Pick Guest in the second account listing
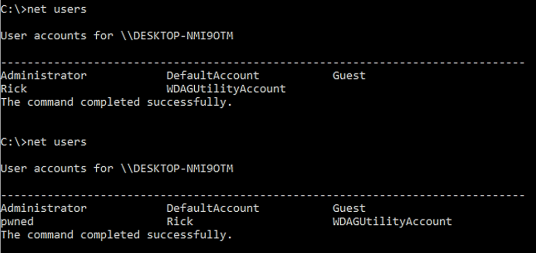 [x=349, y=208]
